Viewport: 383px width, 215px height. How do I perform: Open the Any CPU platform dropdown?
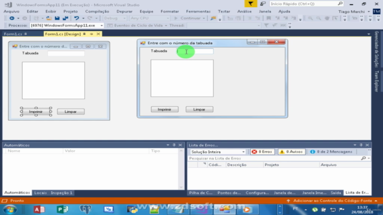tap(149, 19)
